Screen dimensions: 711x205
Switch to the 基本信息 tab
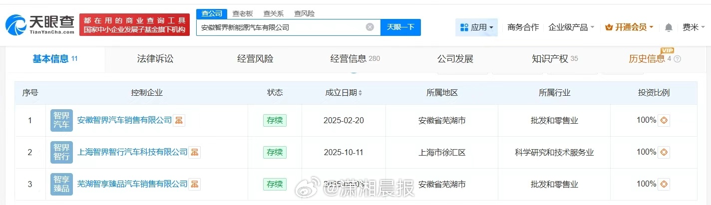[55, 59]
